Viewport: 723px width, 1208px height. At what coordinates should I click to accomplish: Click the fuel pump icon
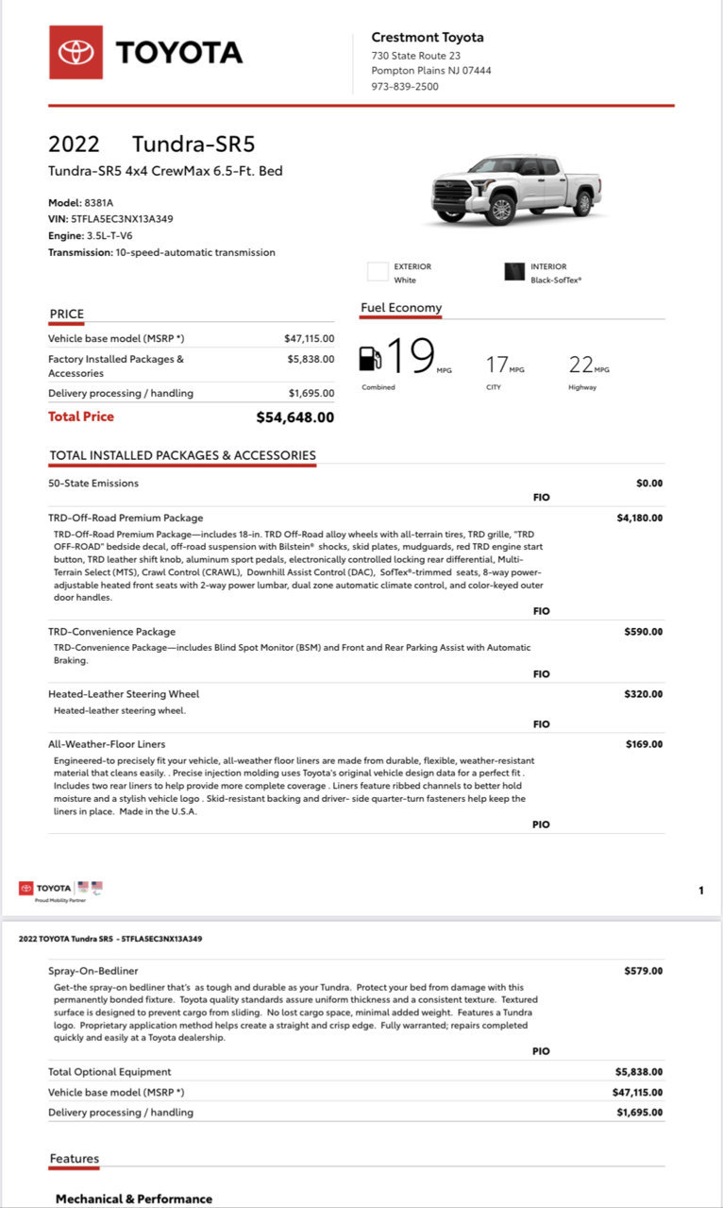pyautogui.click(x=371, y=359)
